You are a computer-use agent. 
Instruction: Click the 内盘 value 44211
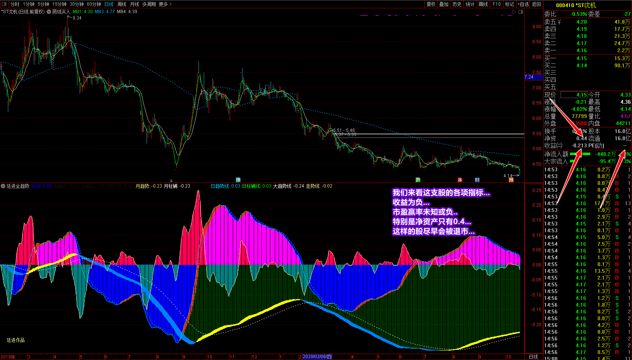[623, 123]
